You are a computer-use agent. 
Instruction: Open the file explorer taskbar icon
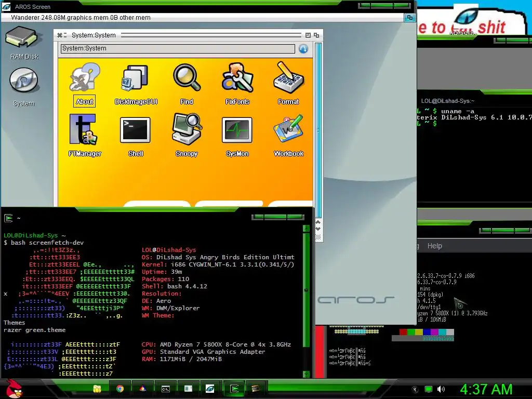click(97, 389)
